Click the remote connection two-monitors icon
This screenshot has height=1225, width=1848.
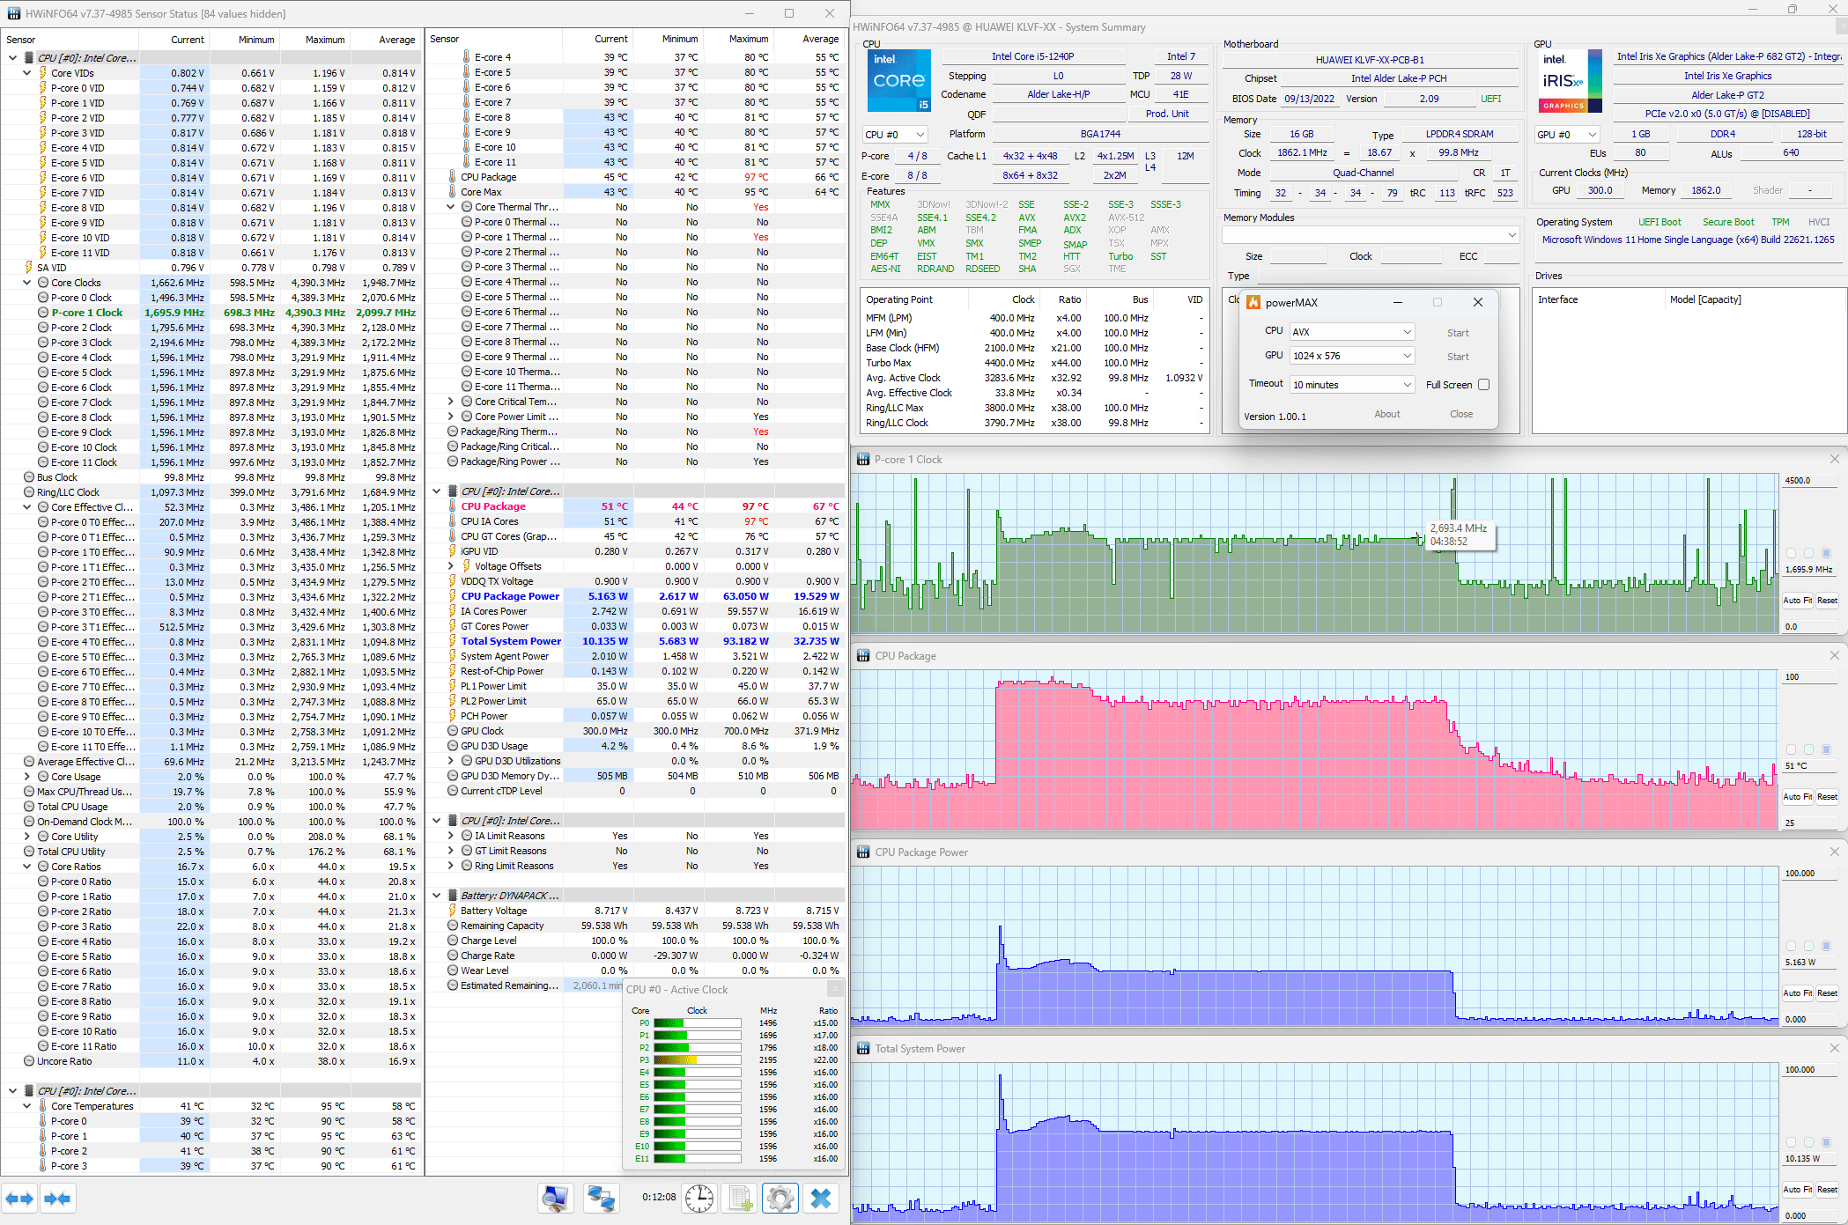click(602, 1198)
